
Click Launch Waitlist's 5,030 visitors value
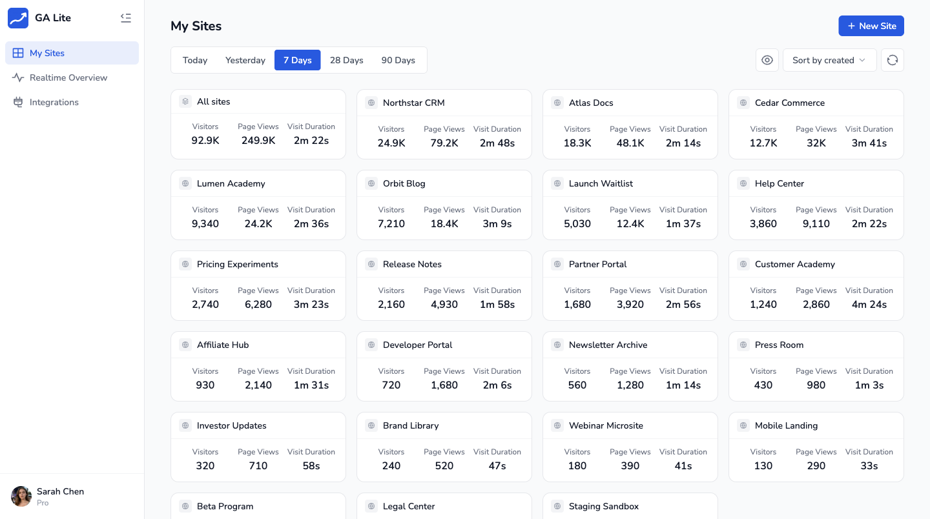tap(577, 223)
